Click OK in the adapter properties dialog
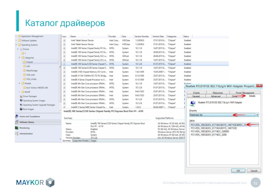 [238, 171]
